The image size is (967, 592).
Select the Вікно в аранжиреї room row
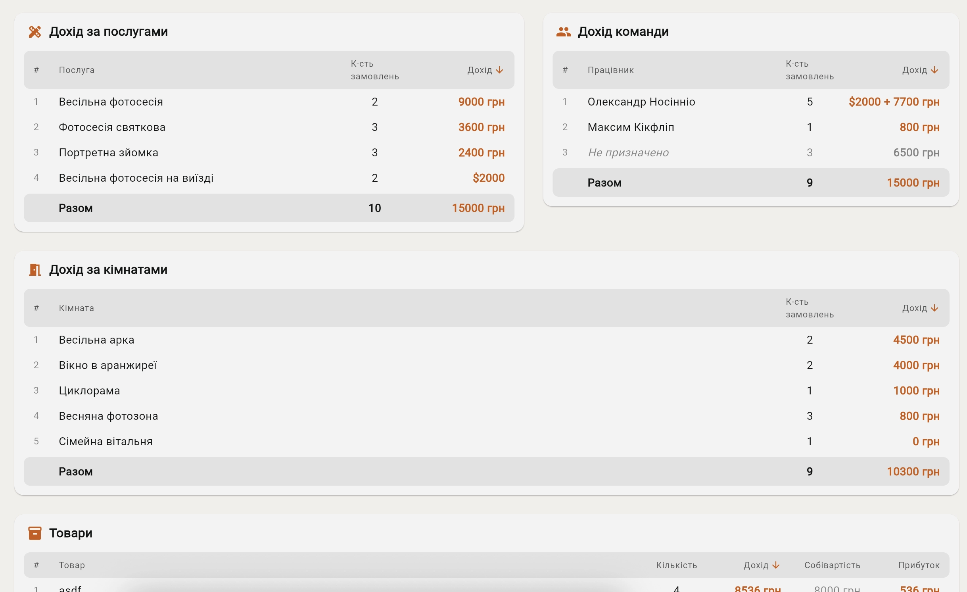pos(487,365)
